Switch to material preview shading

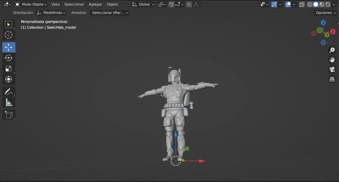pos(322,5)
